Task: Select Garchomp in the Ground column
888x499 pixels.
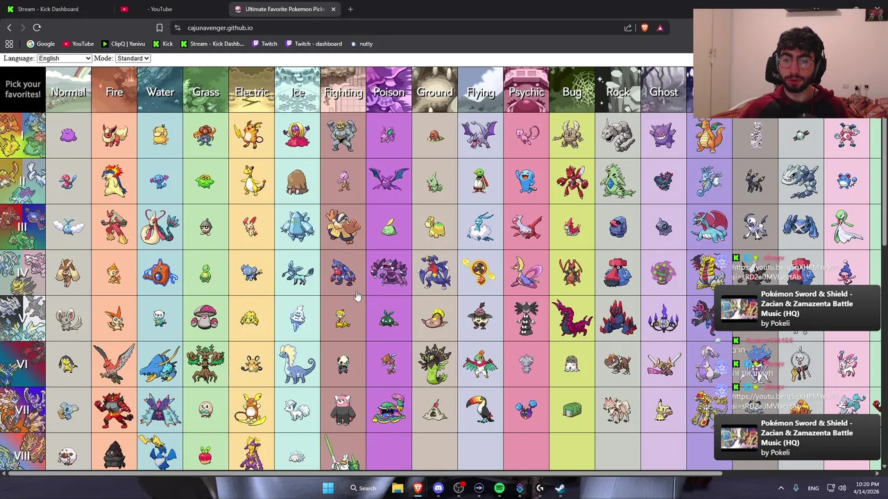Action: coord(435,273)
